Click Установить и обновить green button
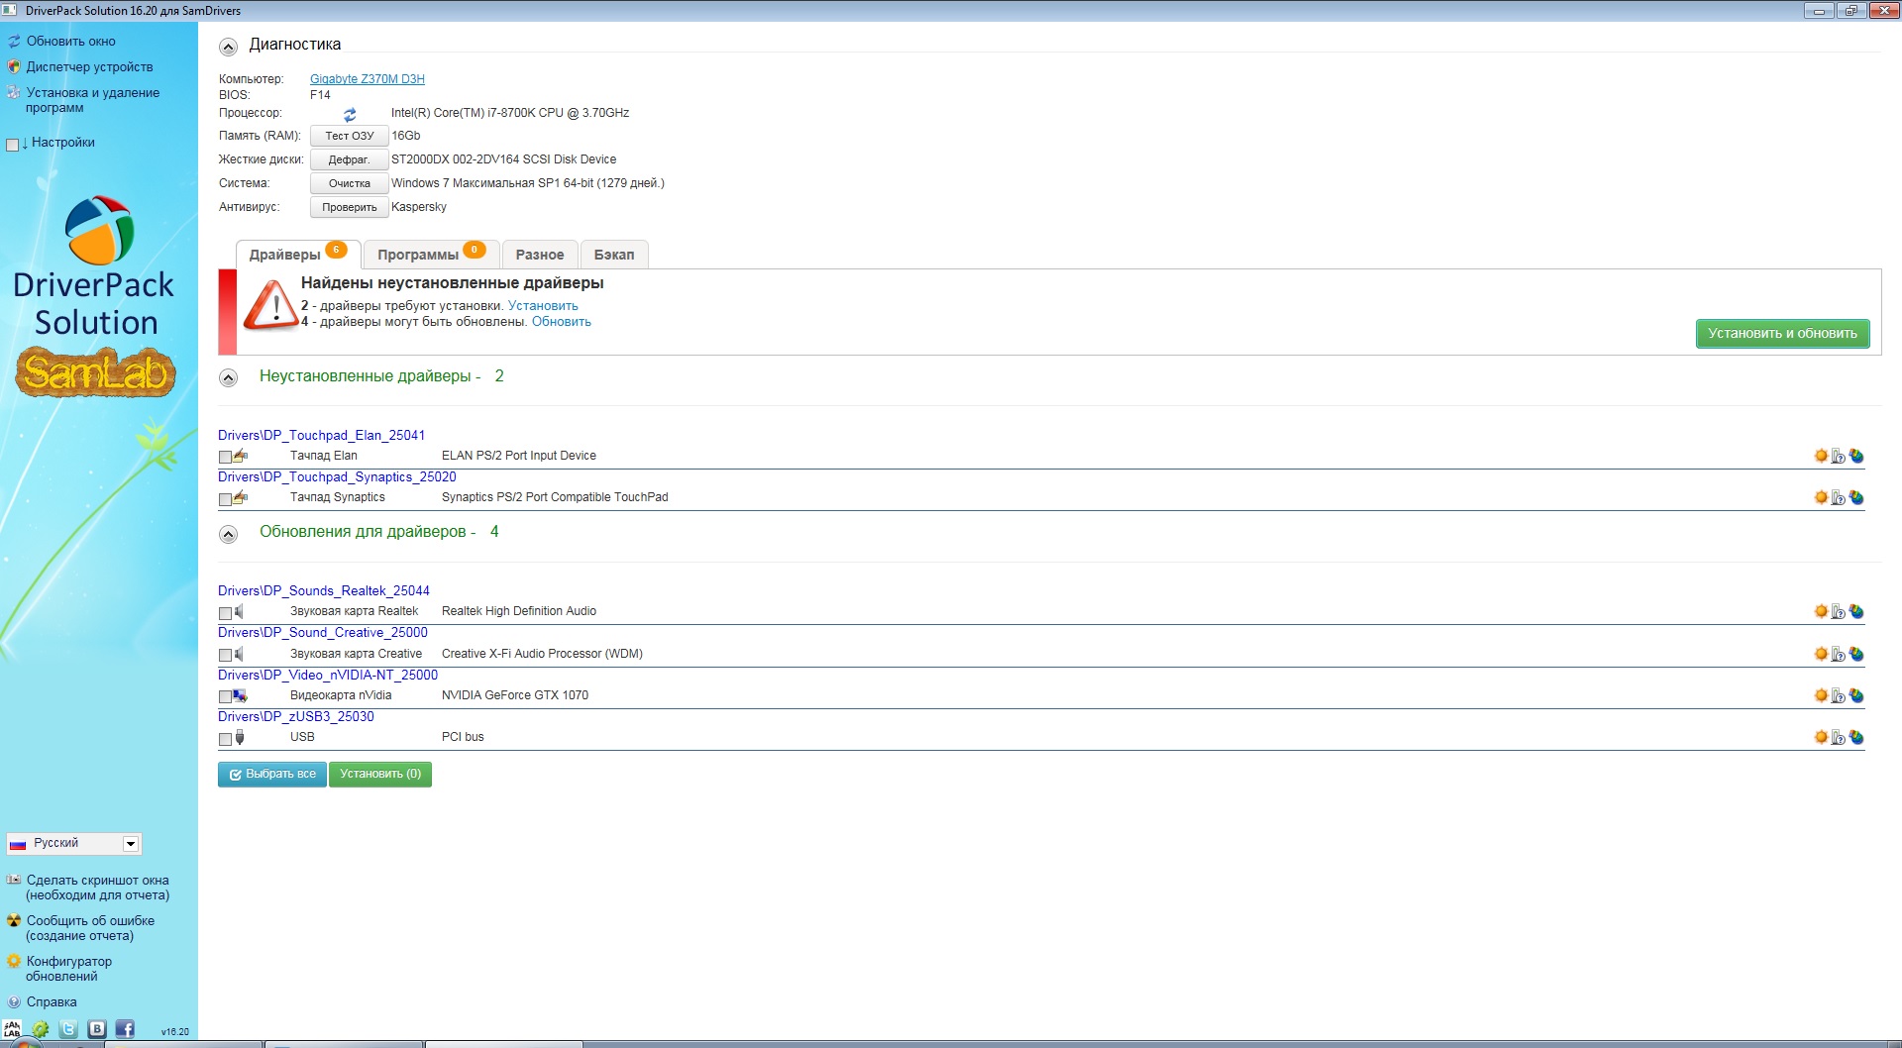Screen dimensions: 1902x1048 (1782, 334)
